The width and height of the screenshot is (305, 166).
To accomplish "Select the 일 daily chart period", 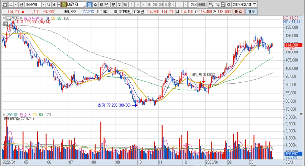I will 89,4.
